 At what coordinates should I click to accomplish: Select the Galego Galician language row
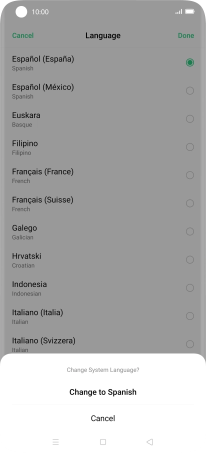coord(103,231)
